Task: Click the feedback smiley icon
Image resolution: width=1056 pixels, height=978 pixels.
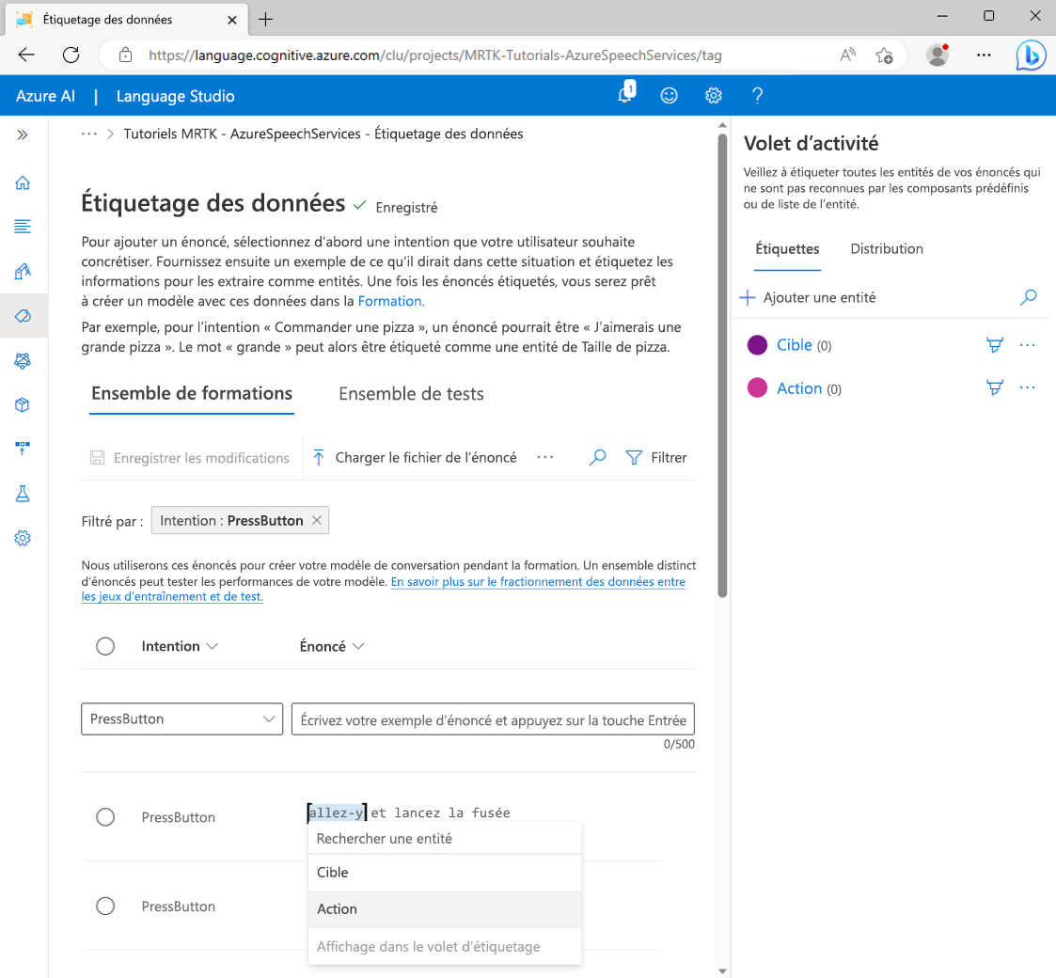Action: click(669, 96)
